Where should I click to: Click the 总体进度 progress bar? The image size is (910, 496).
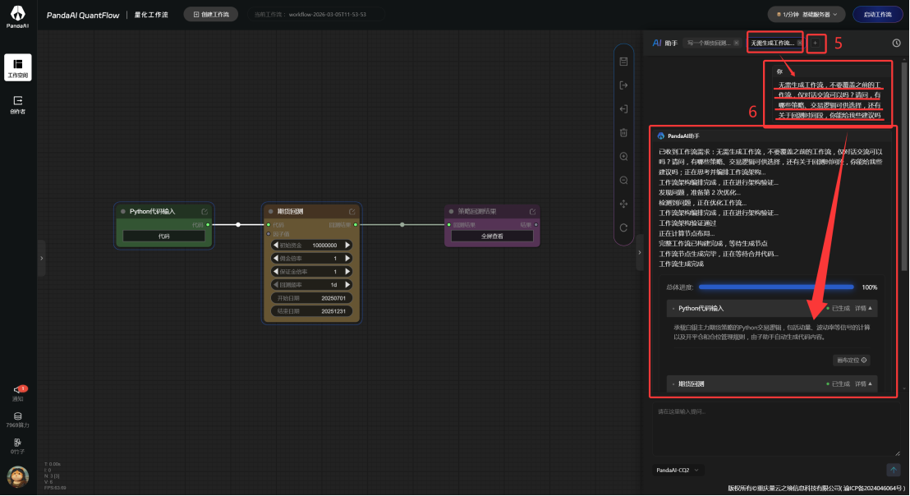(x=776, y=287)
